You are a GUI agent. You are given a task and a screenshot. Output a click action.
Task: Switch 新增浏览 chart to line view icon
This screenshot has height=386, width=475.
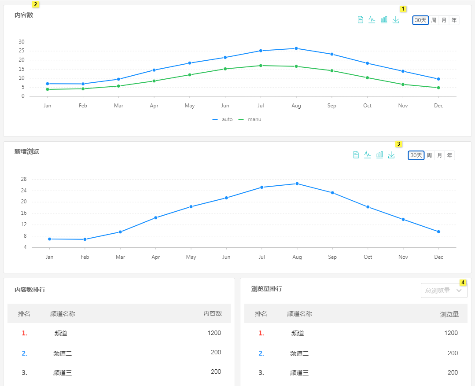click(368, 155)
